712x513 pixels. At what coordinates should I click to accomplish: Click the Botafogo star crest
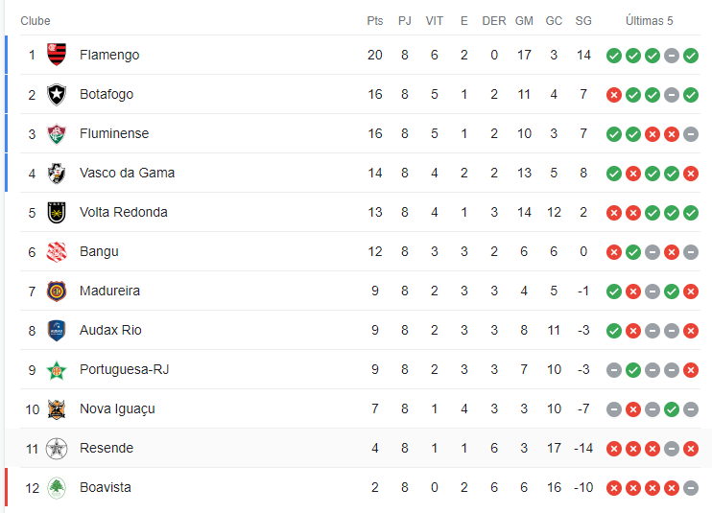57,94
